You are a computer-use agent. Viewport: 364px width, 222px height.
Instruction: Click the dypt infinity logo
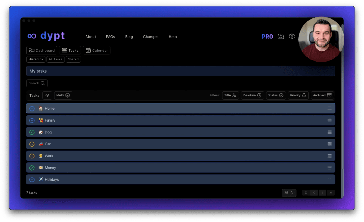click(32, 36)
